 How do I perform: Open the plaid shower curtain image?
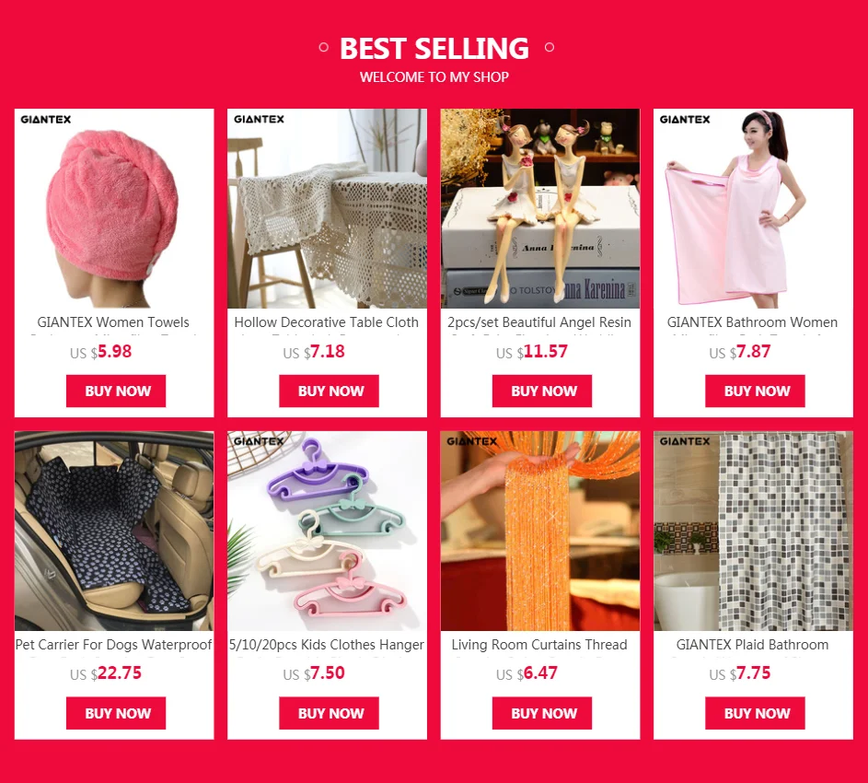[x=754, y=531]
